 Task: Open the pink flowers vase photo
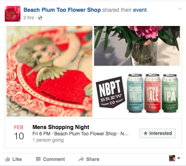click(137, 46)
